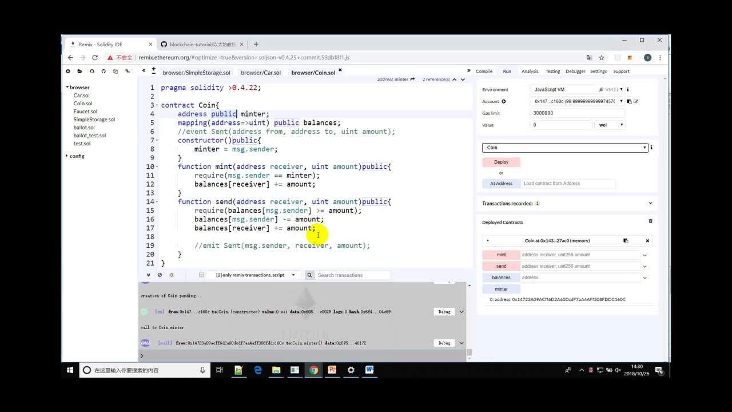Switch to browser/Car.sol editor tab
This screenshot has width=732, height=412.
click(x=261, y=73)
